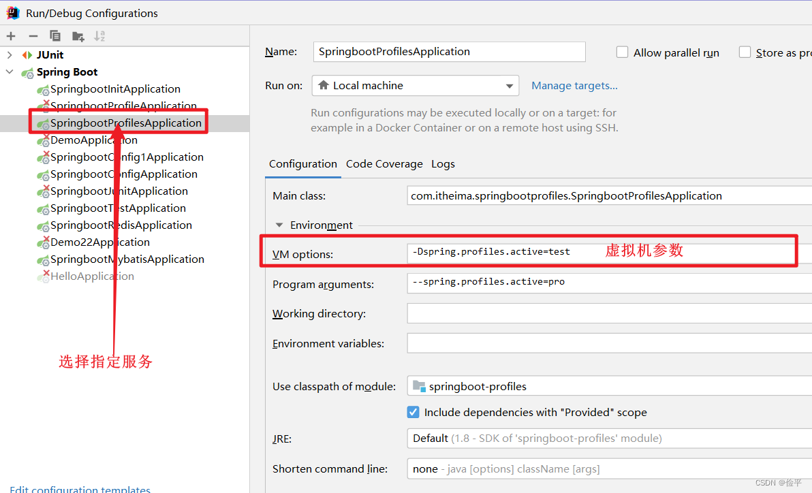Screen dimensions: 812x493
Task: Click the Name input field
Action: (x=450, y=52)
